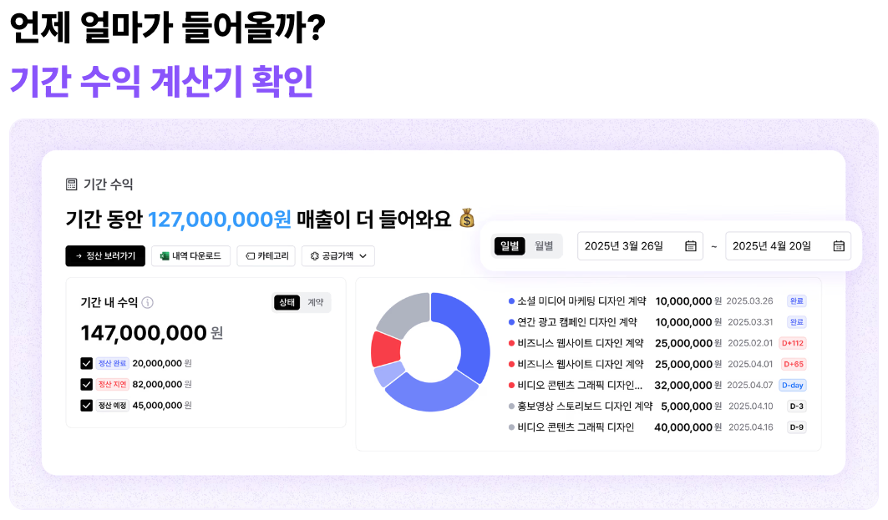Switch to the 계약 tab
The height and width of the screenshot is (520, 888).
[x=316, y=302]
